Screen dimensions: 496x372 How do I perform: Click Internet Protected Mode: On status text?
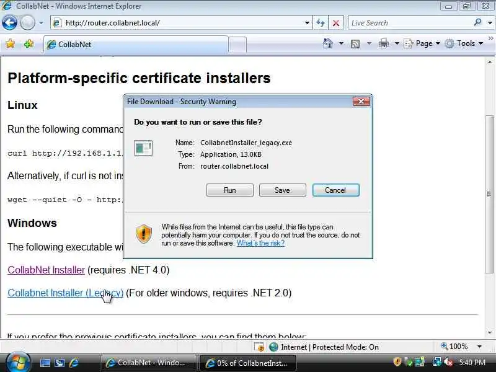click(330, 347)
